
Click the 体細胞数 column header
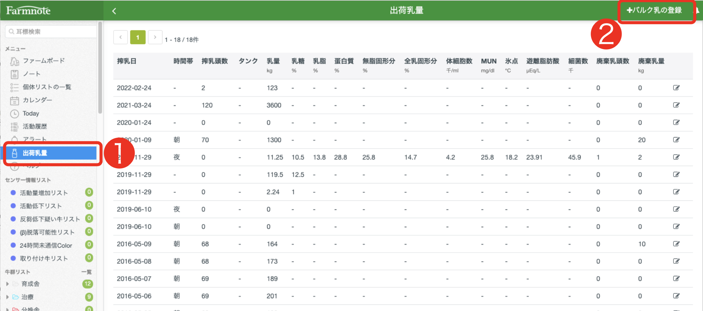tap(459, 61)
